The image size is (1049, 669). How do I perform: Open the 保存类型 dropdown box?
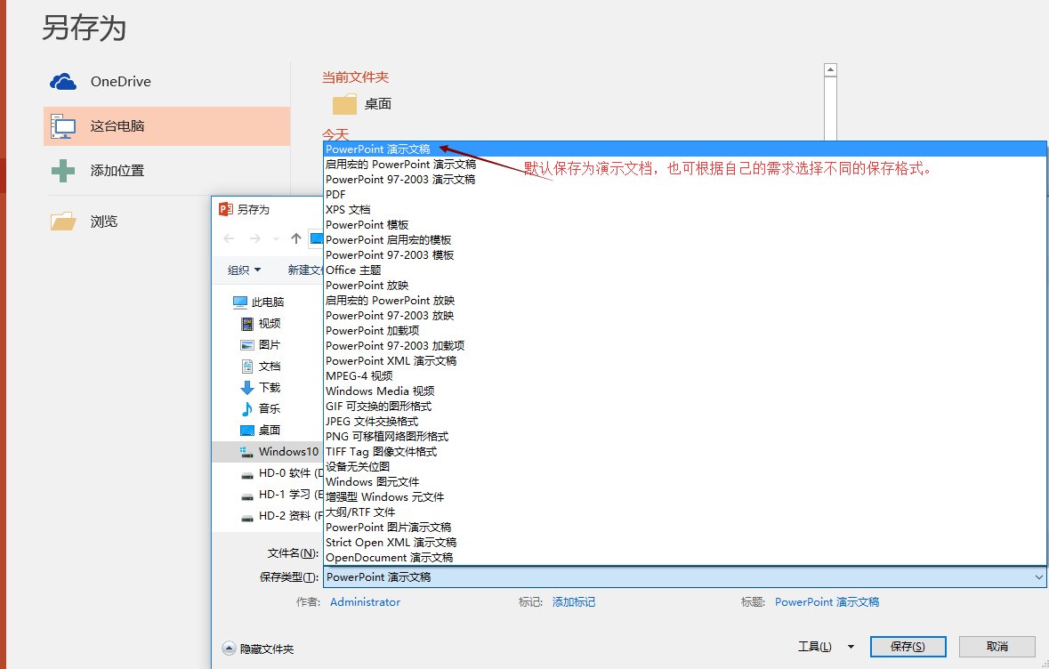pos(685,577)
